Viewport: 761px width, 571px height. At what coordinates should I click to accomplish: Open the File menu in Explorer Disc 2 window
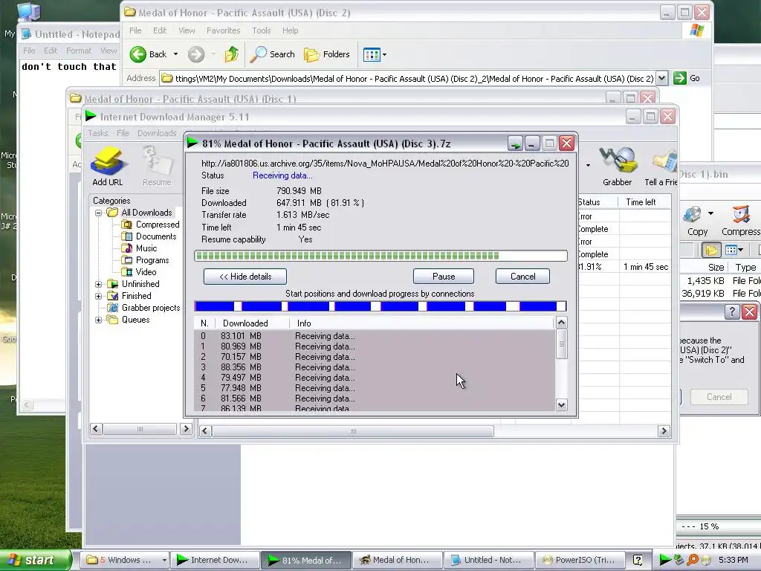coord(135,30)
